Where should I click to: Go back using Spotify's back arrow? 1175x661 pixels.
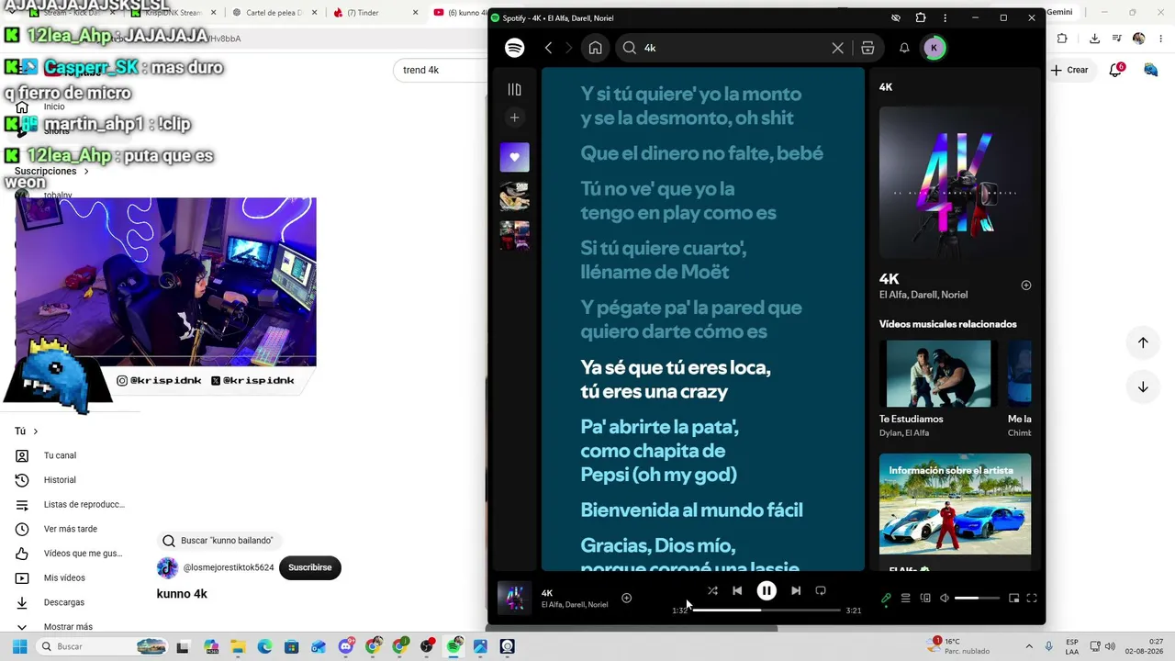pyautogui.click(x=548, y=48)
